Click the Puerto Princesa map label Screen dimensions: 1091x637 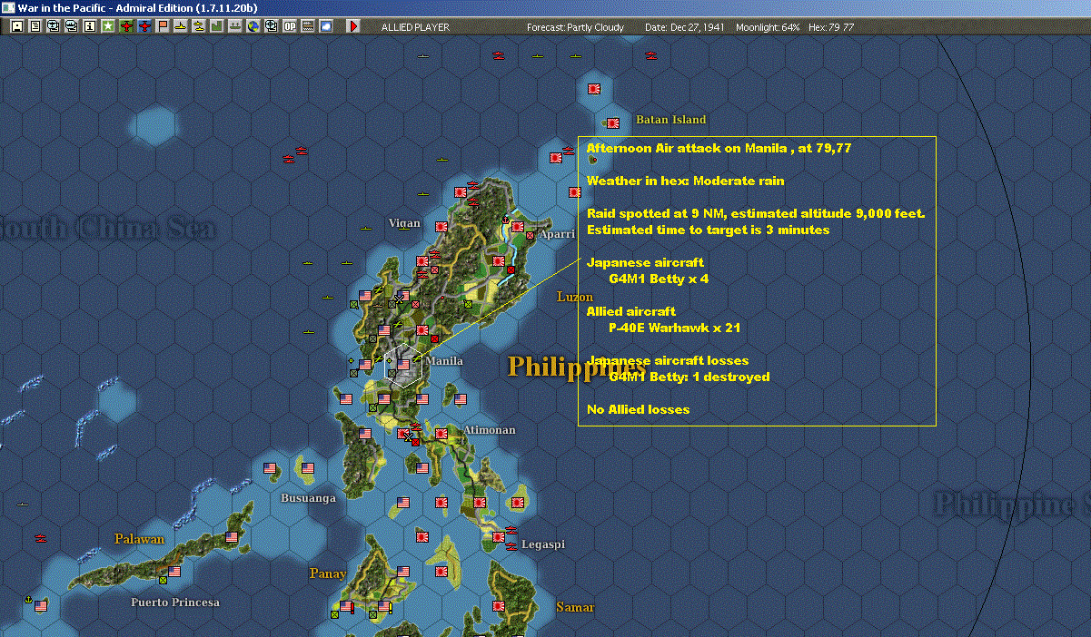[174, 603]
